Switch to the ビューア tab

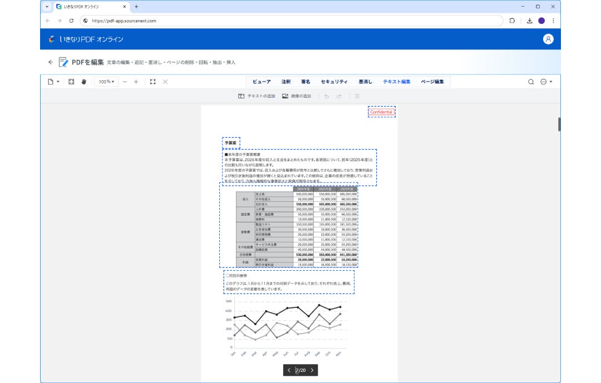pyautogui.click(x=262, y=82)
